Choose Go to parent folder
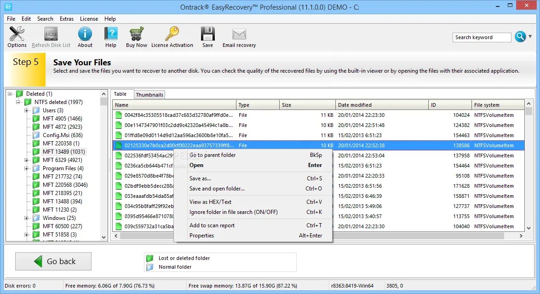Viewport: 540px width, 294px height. click(253, 155)
